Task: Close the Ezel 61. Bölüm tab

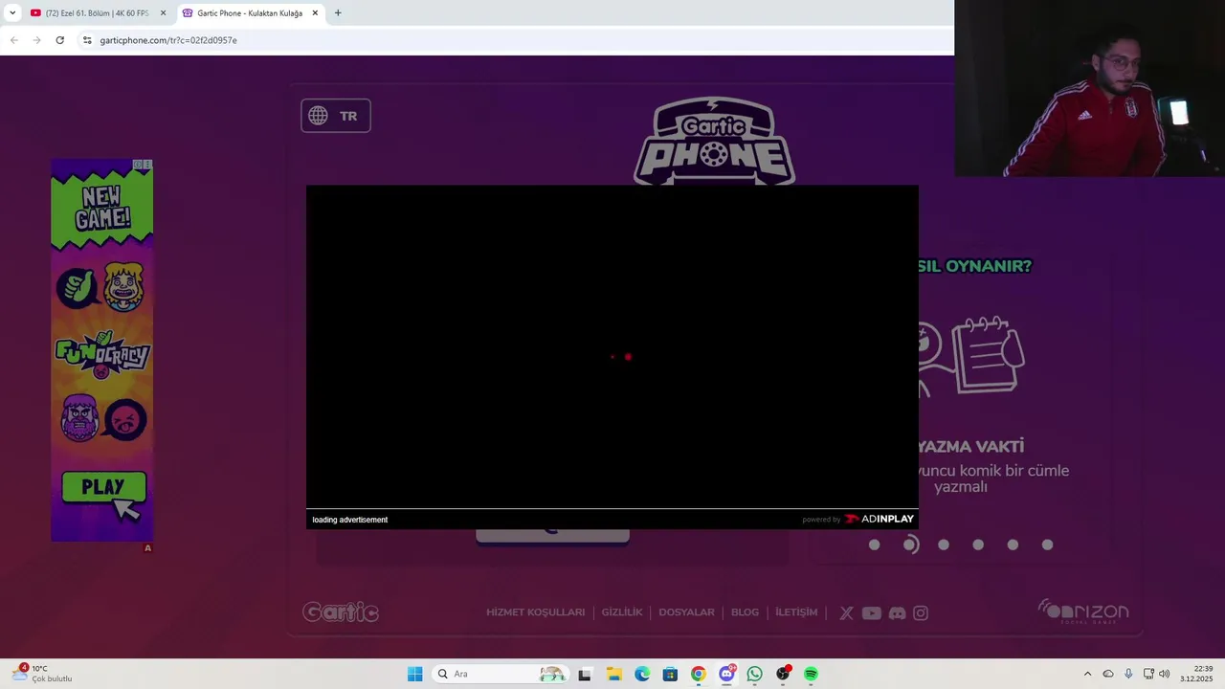Action: (163, 13)
